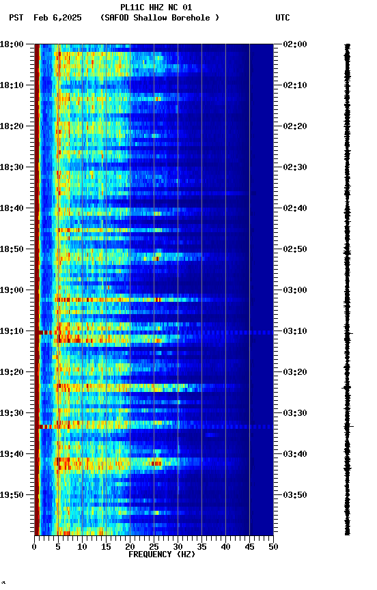Image resolution: width=377 pixels, height=590 pixels.
Task: Click the '18:00' PST time label
Action: [12, 44]
